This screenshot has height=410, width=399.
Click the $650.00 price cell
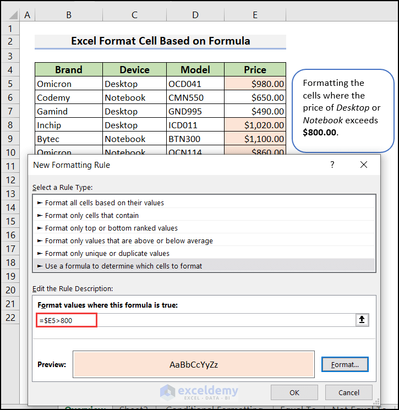pos(255,97)
